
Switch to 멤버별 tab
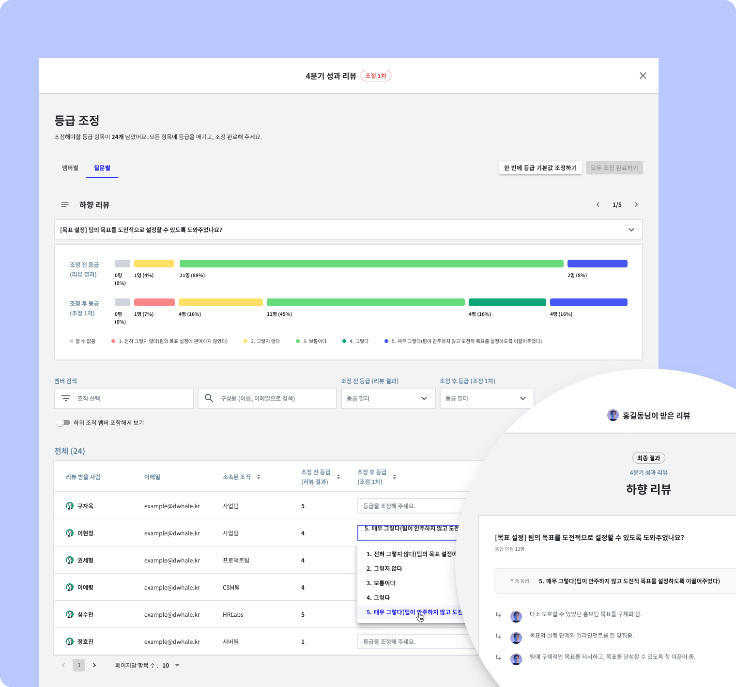[x=70, y=168]
